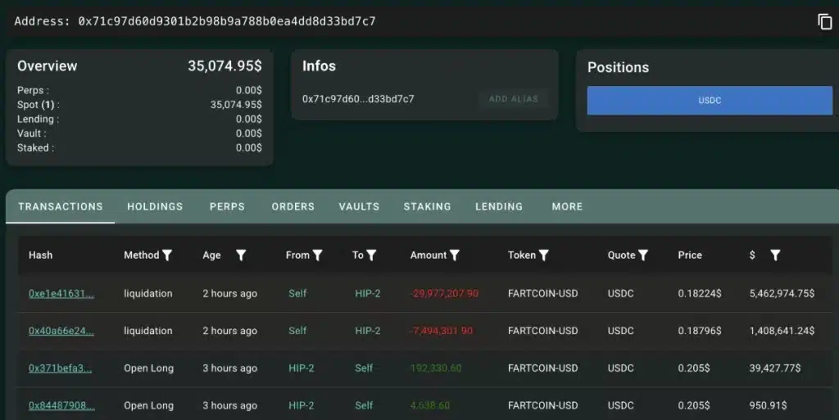Click the 0.18224$ price cell
This screenshot has width=839, height=420.
pyautogui.click(x=700, y=294)
